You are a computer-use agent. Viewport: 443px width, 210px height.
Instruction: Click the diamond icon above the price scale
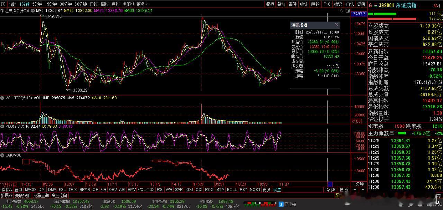[342, 11]
